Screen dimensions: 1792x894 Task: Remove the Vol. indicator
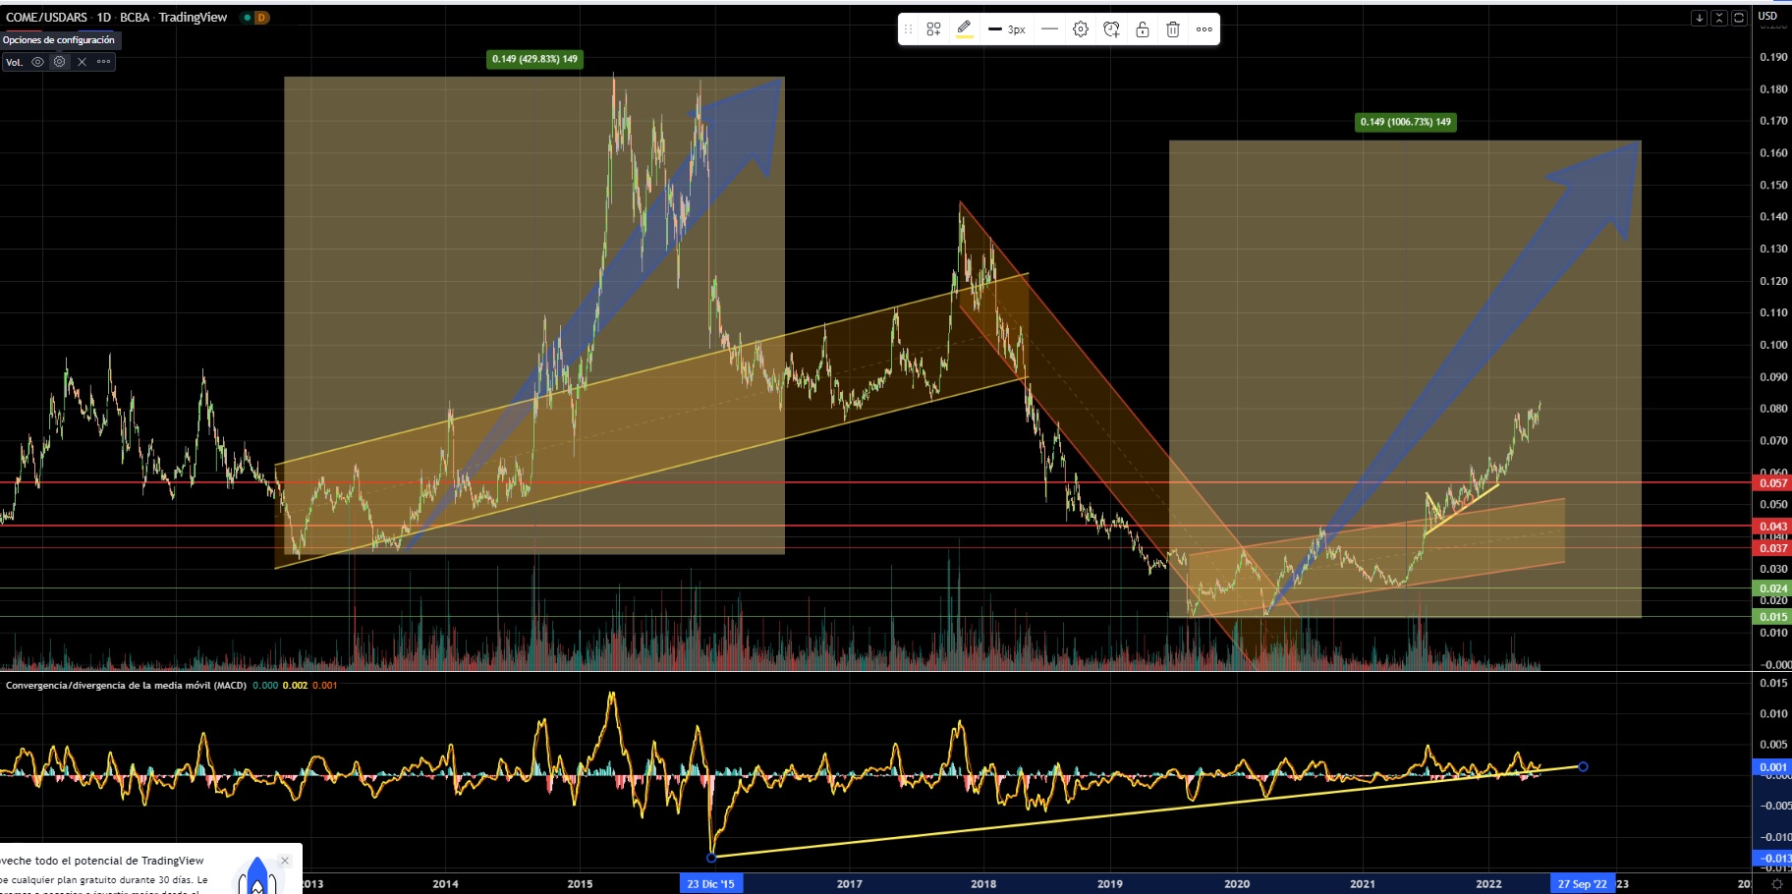click(x=82, y=62)
